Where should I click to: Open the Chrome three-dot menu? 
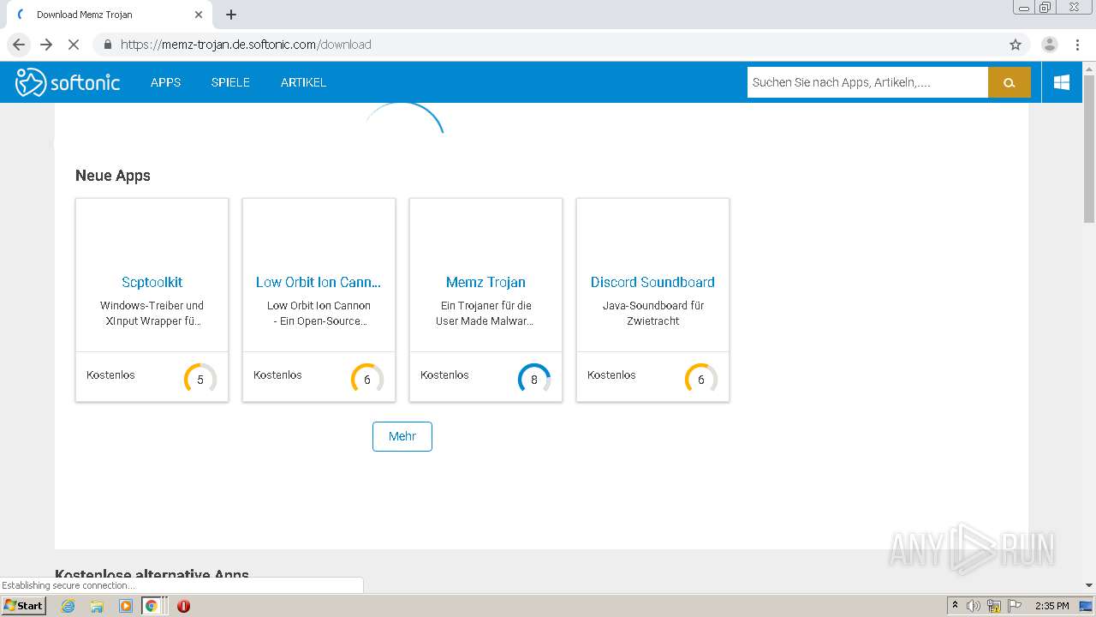tap(1076, 45)
